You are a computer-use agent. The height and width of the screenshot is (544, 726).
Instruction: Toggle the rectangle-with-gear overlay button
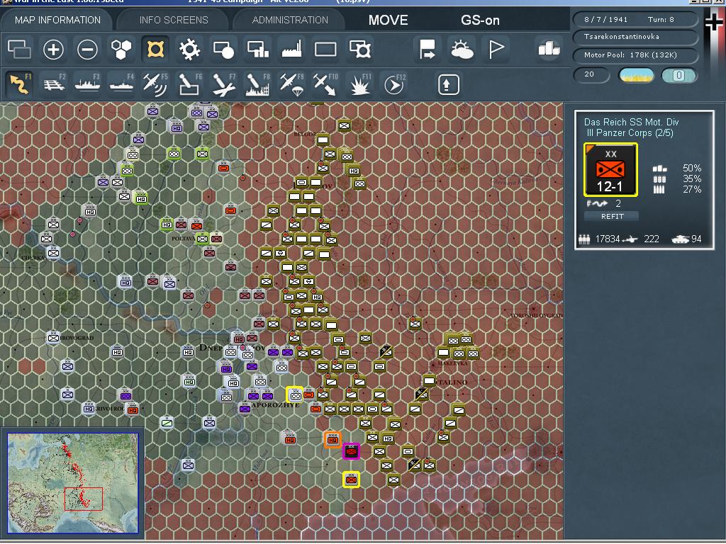359,49
